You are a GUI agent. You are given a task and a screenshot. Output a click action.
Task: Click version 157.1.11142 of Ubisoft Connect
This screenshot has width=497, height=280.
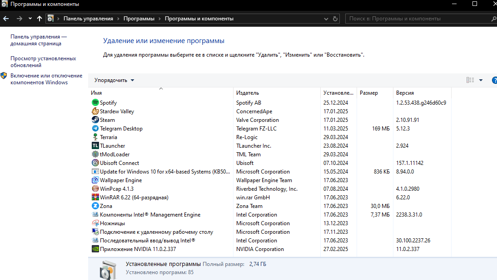[x=409, y=163]
